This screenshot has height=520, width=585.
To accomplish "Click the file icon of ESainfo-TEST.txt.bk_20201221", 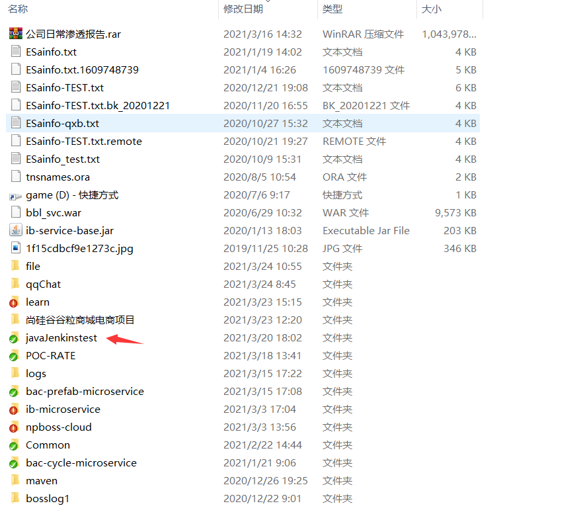I will 16,105.
